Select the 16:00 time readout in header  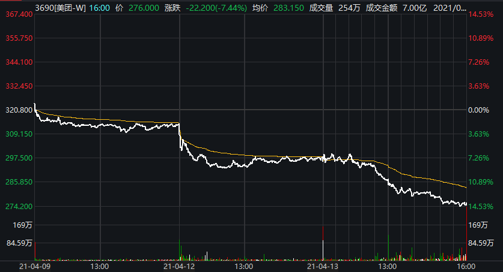[x=99, y=8]
